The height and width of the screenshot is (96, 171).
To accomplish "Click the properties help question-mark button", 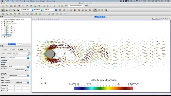I will [x=27, y=50].
